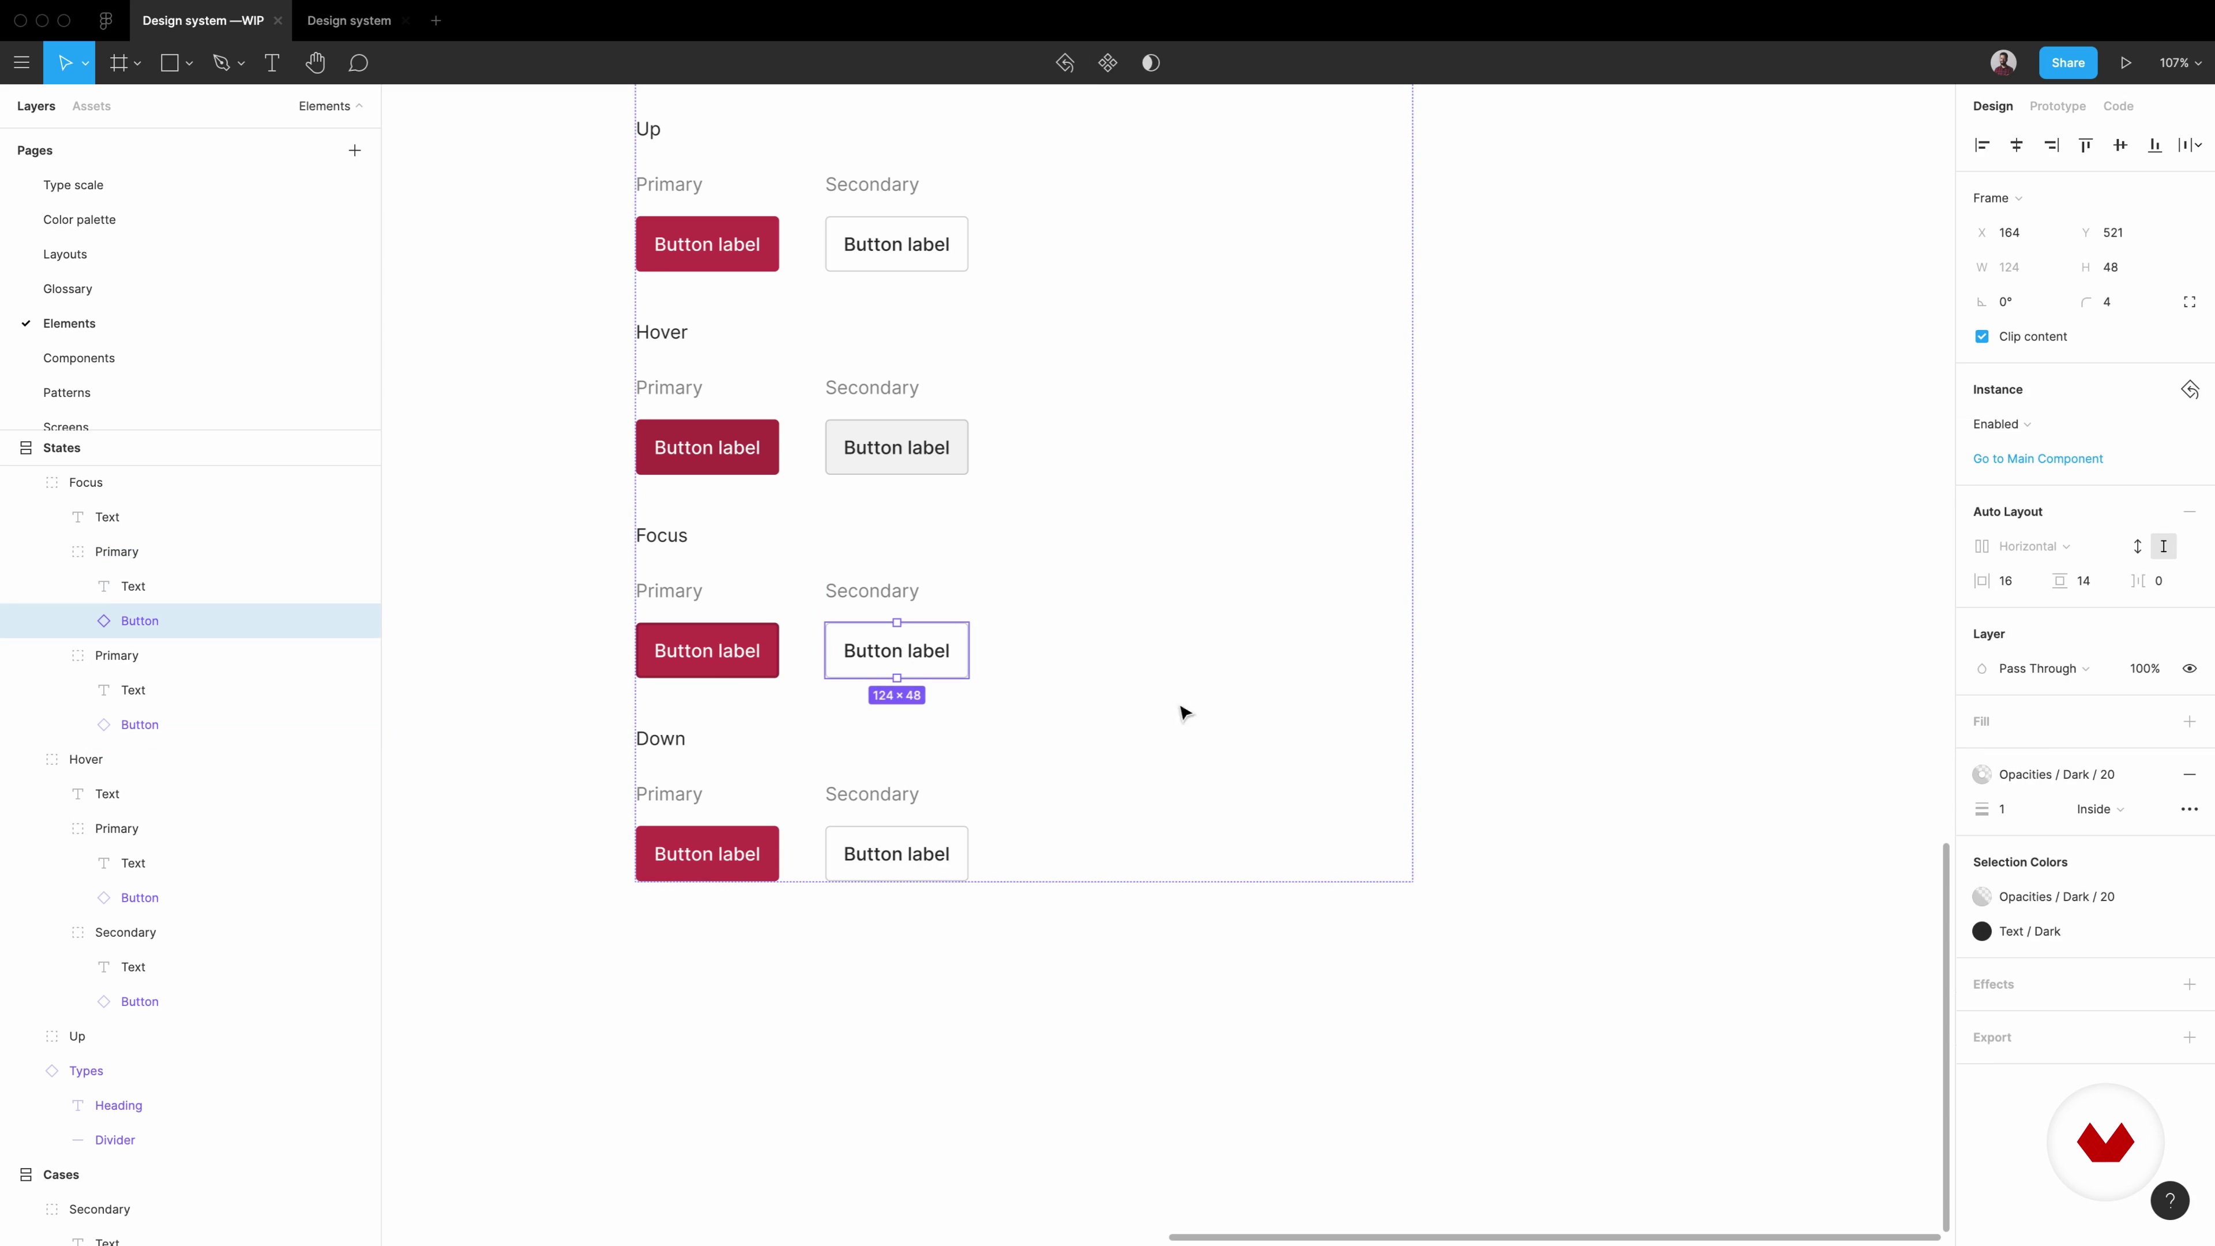Open the Frame type dropdown
The height and width of the screenshot is (1246, 2215).
[1998, 198]
